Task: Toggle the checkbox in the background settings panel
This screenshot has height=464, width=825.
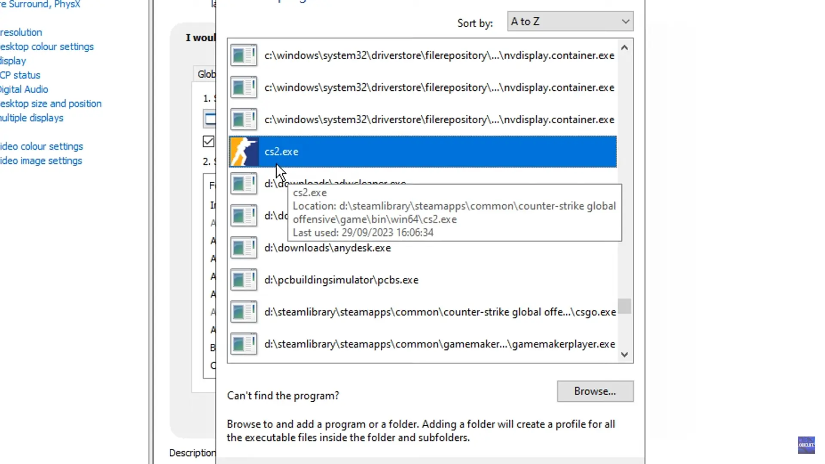Action: coord(208,141)
